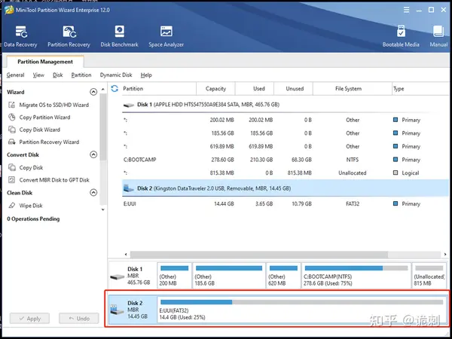Select the 619.89 MB Other partition row
Screen dimensions: 452x339
click(286, 146)
